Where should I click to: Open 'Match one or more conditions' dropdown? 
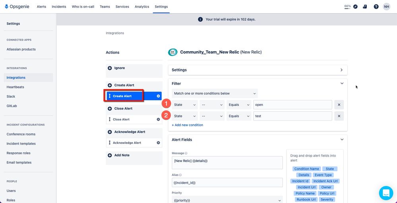click(x=215, y=94)
